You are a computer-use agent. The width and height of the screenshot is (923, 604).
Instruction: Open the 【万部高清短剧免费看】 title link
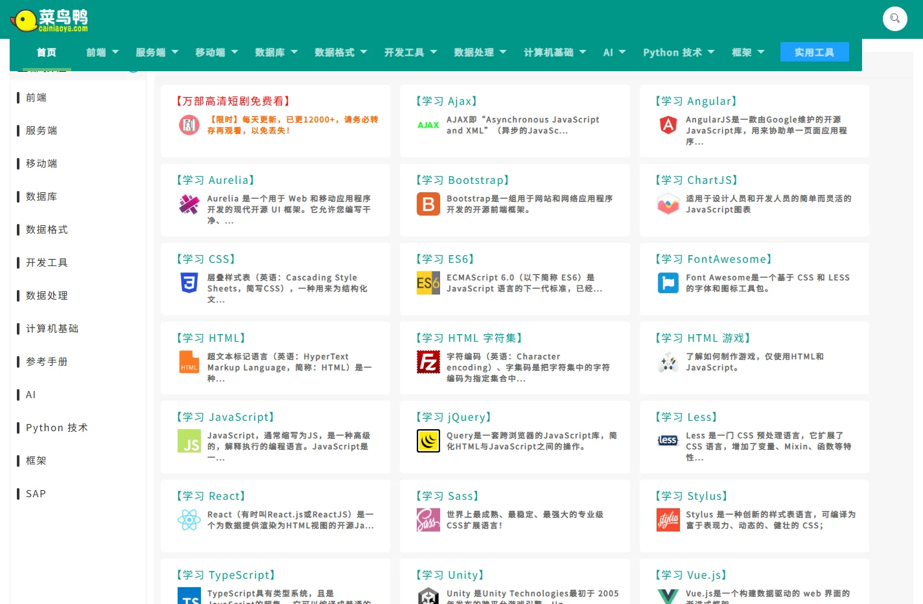[233, 101]
